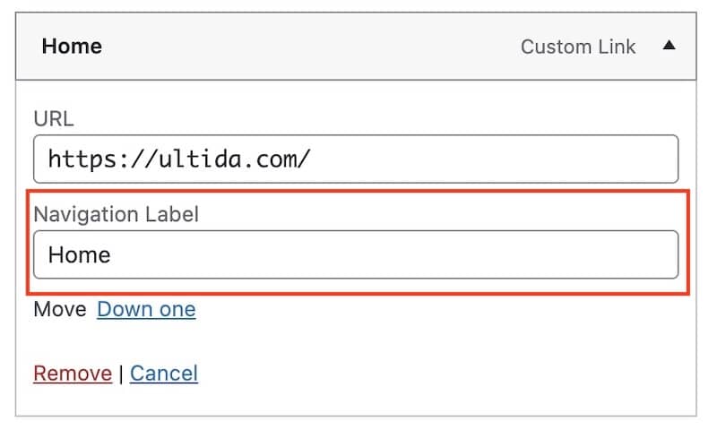Click into the URL text field

coord(356,159)
